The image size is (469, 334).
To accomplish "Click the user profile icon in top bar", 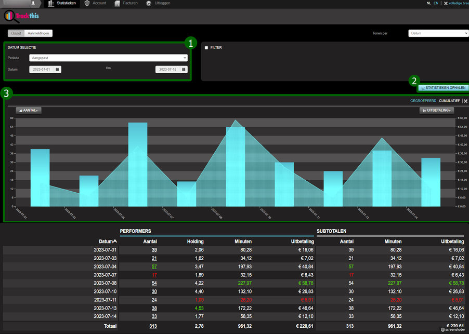I will [x=33, y=3].
